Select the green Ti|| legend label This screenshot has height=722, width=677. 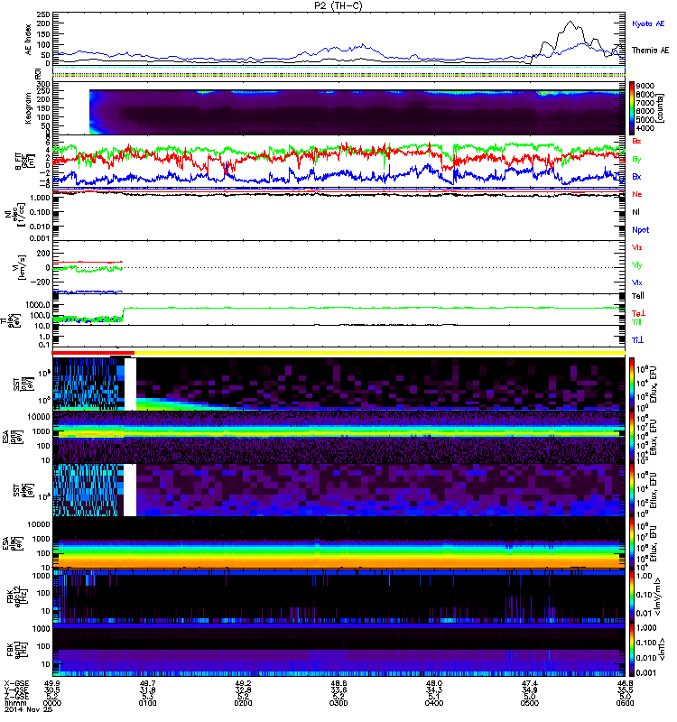pyautogui.click(x=636, y=322)
